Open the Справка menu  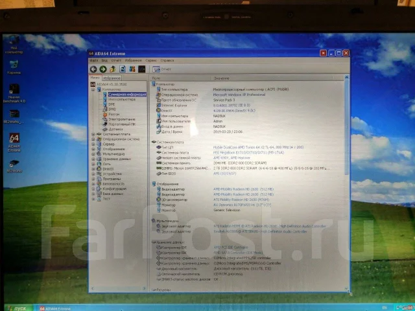(x=167, y=60)
